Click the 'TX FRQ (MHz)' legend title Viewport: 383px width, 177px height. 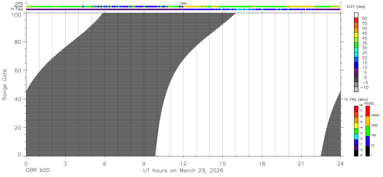(356, 99)
